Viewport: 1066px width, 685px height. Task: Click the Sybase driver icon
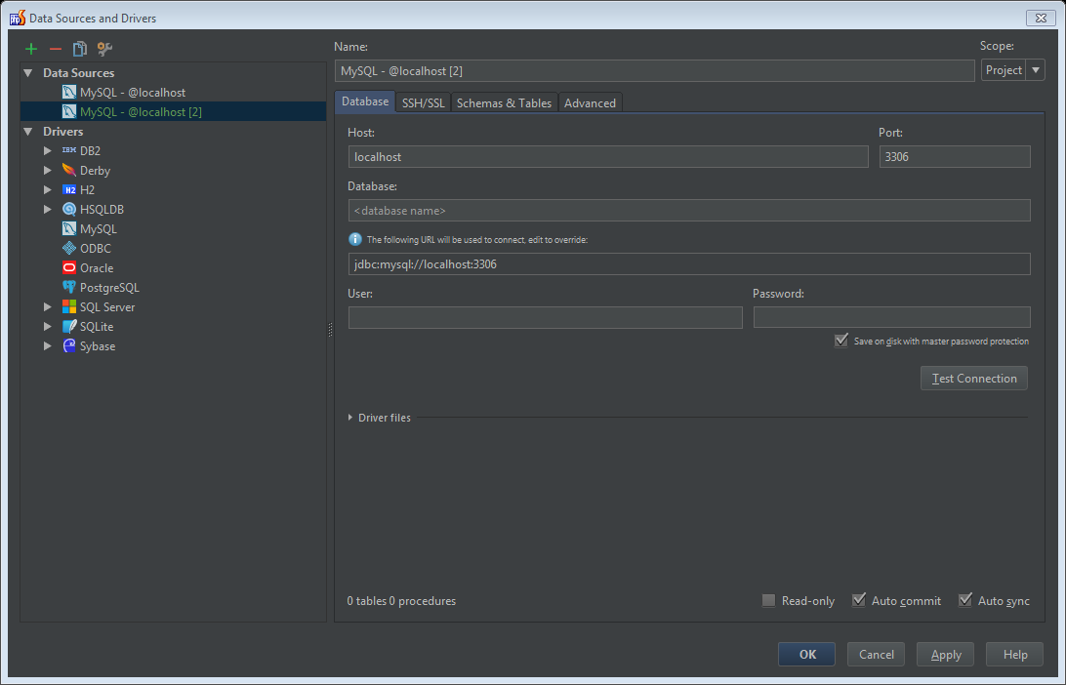pos(69,345)
